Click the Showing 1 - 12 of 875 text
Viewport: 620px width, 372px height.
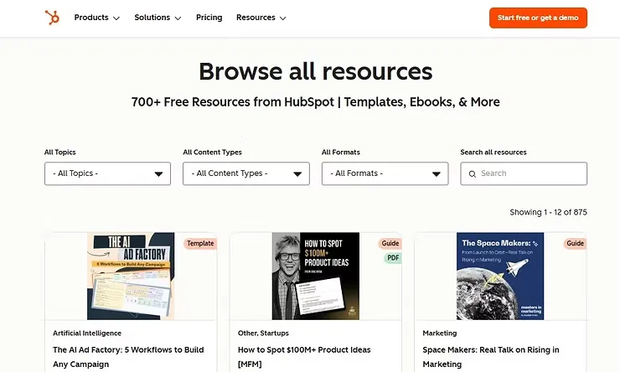549,212
